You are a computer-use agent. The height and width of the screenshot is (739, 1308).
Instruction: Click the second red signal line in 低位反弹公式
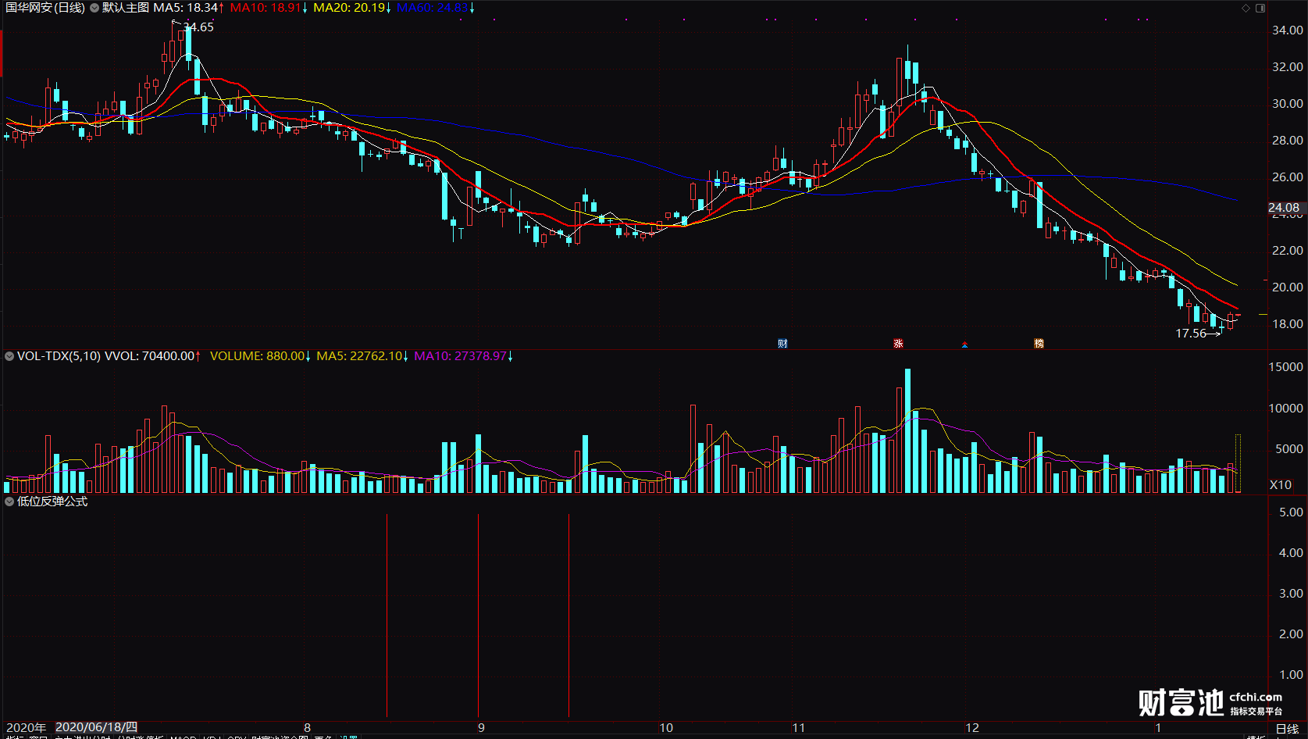(x=569, y=616)
